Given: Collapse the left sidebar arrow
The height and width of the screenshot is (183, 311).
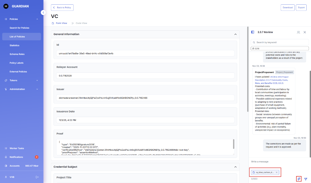Looking at the screenshot, I should tap(43, 13).
